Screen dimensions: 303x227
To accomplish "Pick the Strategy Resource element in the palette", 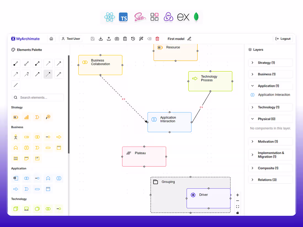I will click(16, 117).
